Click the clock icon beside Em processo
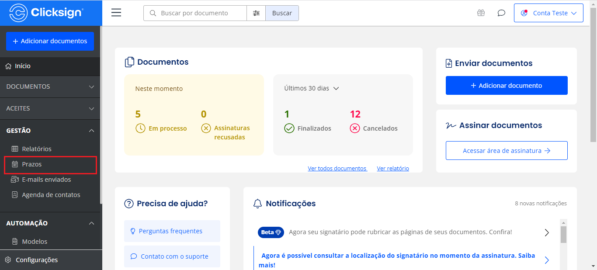The height and width of the screenshot is (270, 597). [x=140, y=128]
